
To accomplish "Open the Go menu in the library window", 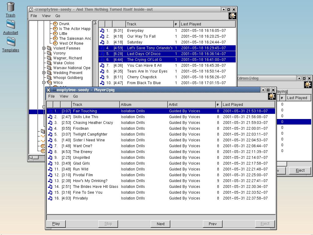I will coord(57,16).
